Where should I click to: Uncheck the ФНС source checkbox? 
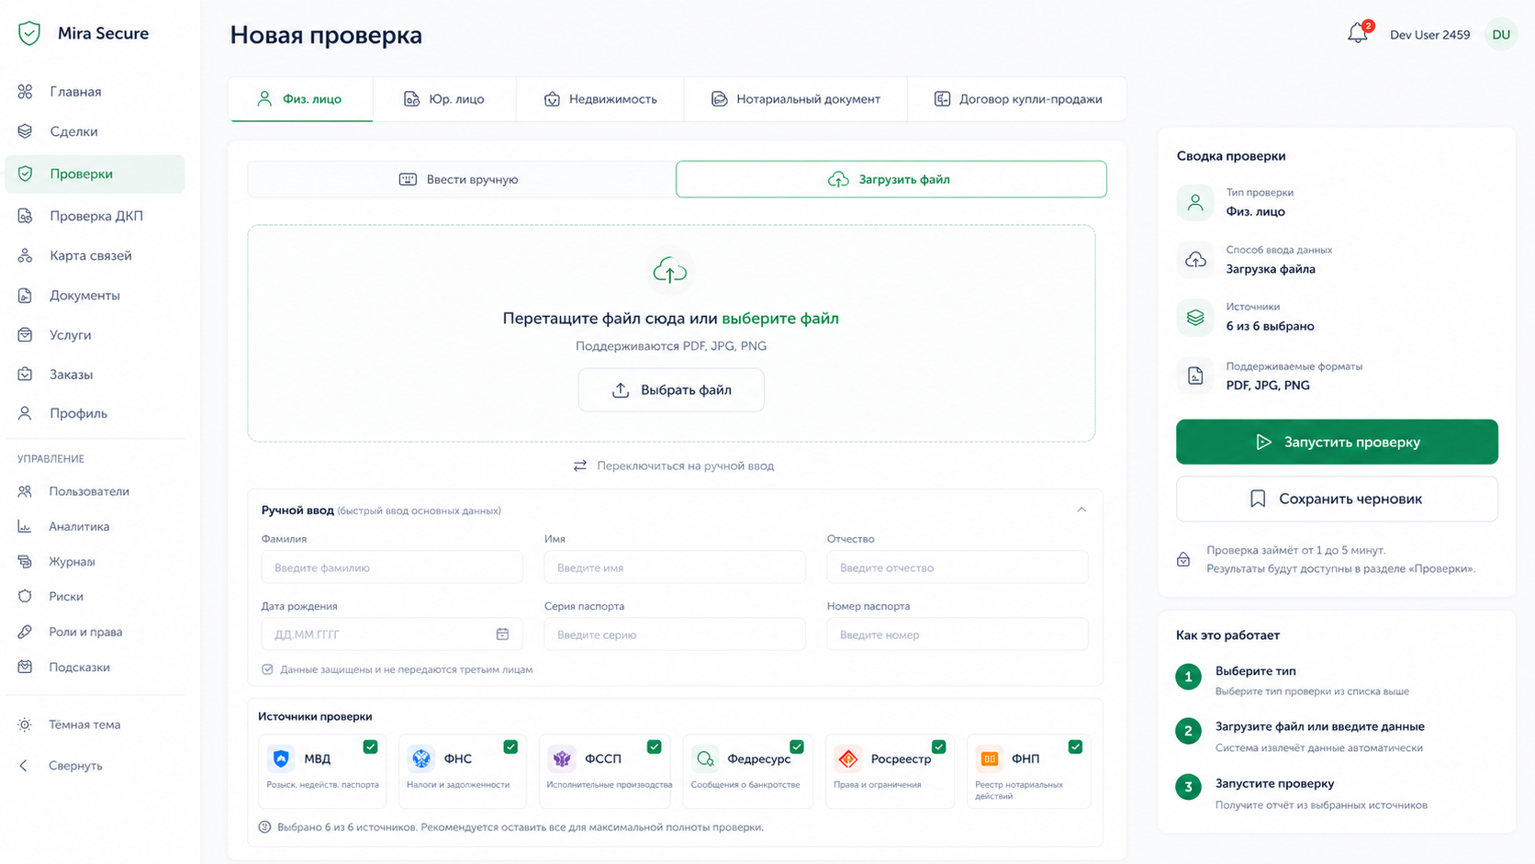(x=510, y=746)
